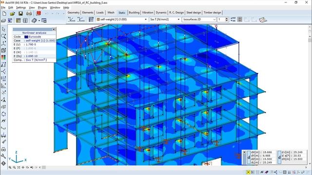312x175 pixels.
Task: Open the Help menu
Action: [66, 8]
